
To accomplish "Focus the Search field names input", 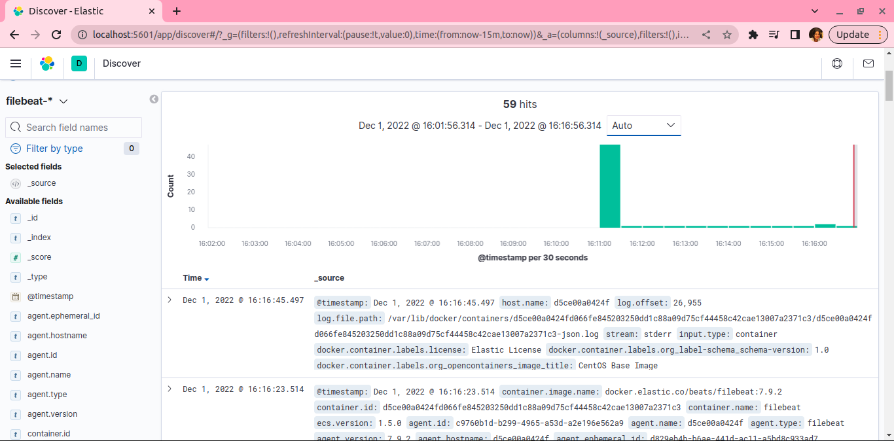I will pos(73,128).
